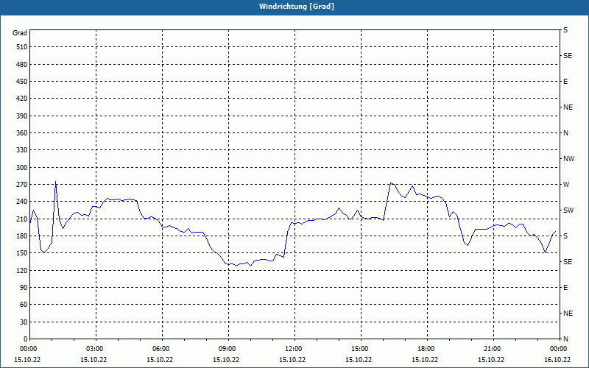Click the y-axis value 450

[x=22, y=82]
